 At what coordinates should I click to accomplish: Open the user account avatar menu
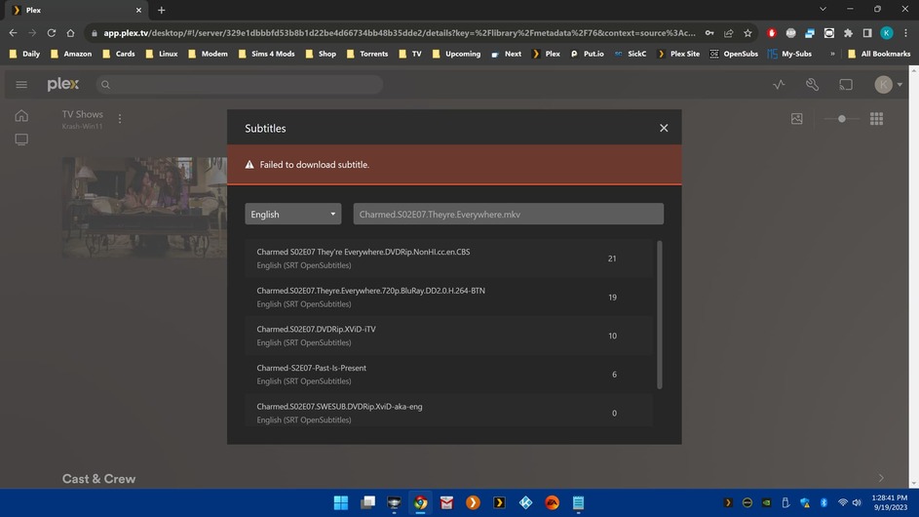(x=884, y=85)
